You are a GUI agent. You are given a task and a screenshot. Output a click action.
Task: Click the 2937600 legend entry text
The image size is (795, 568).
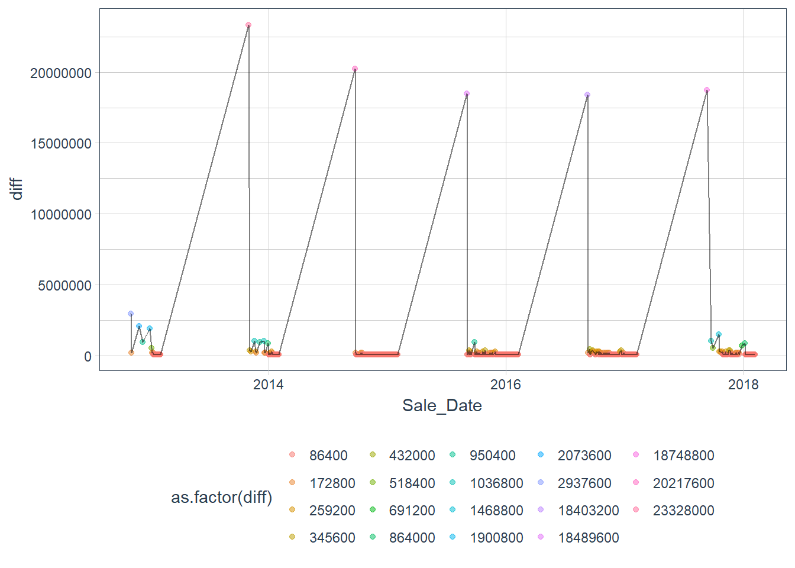pos(584,483)
